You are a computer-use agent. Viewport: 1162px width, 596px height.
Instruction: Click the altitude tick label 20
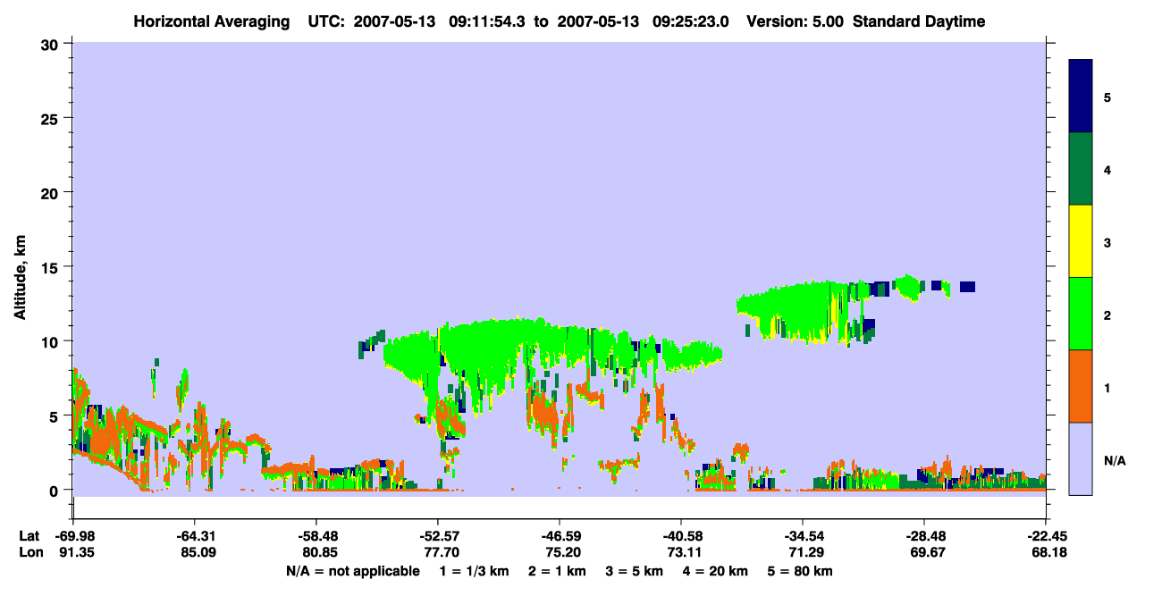(x=52, y=192)
